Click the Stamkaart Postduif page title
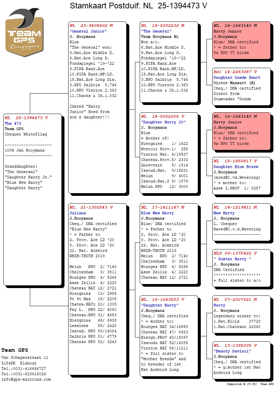Image resolution: width=274 pixels, height=393 pixels. tap(138, 6)
